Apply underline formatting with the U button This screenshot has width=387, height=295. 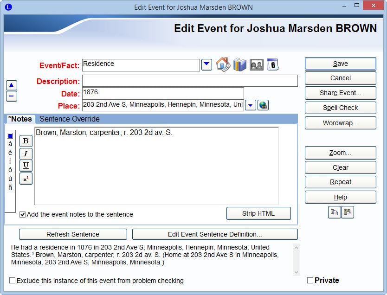coord(26,166)
